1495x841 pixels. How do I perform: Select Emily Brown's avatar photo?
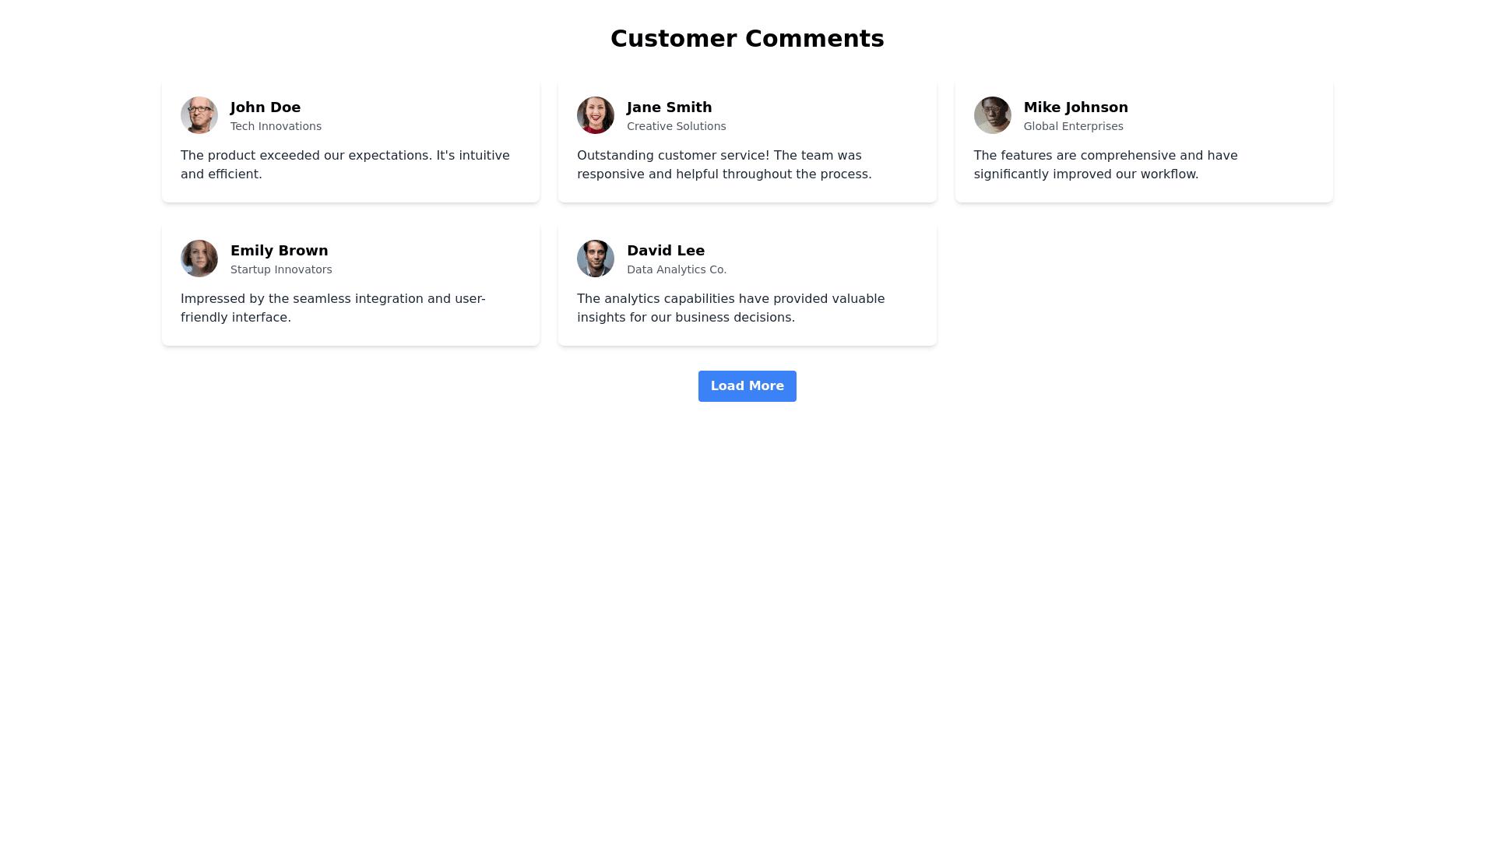click(199, 259)
